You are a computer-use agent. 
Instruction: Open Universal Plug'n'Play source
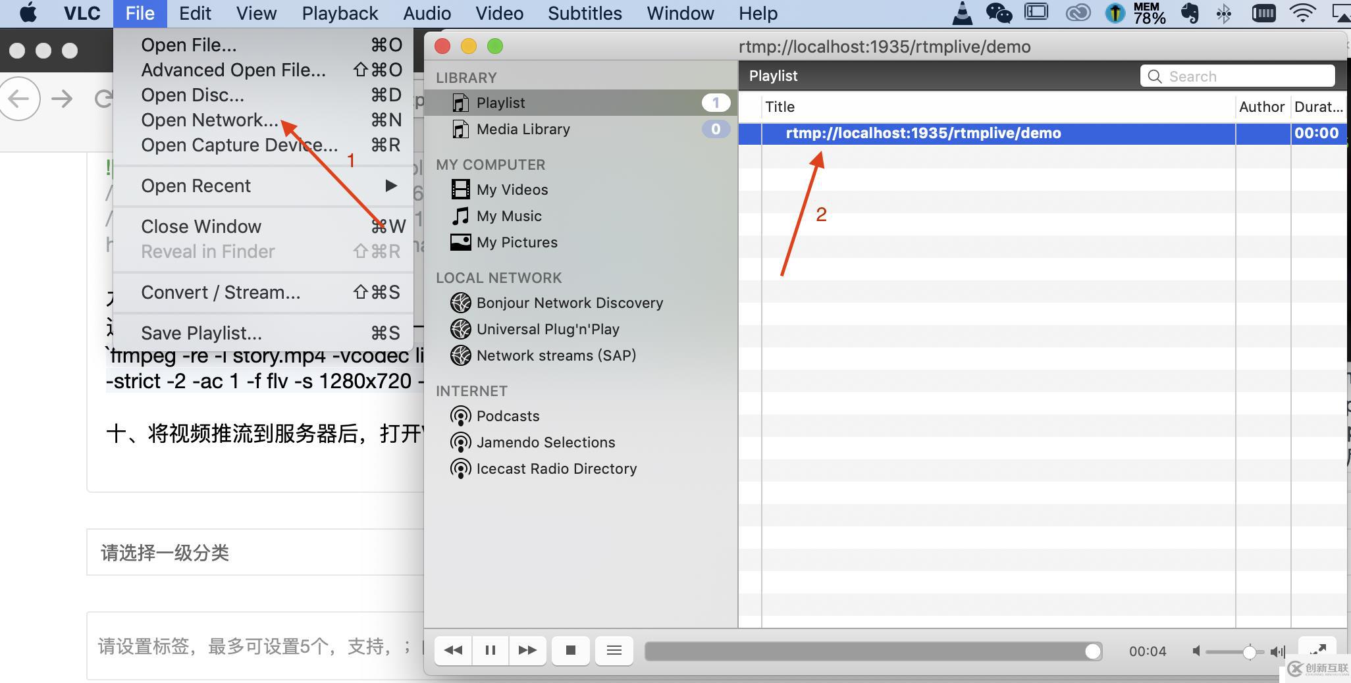547,329
